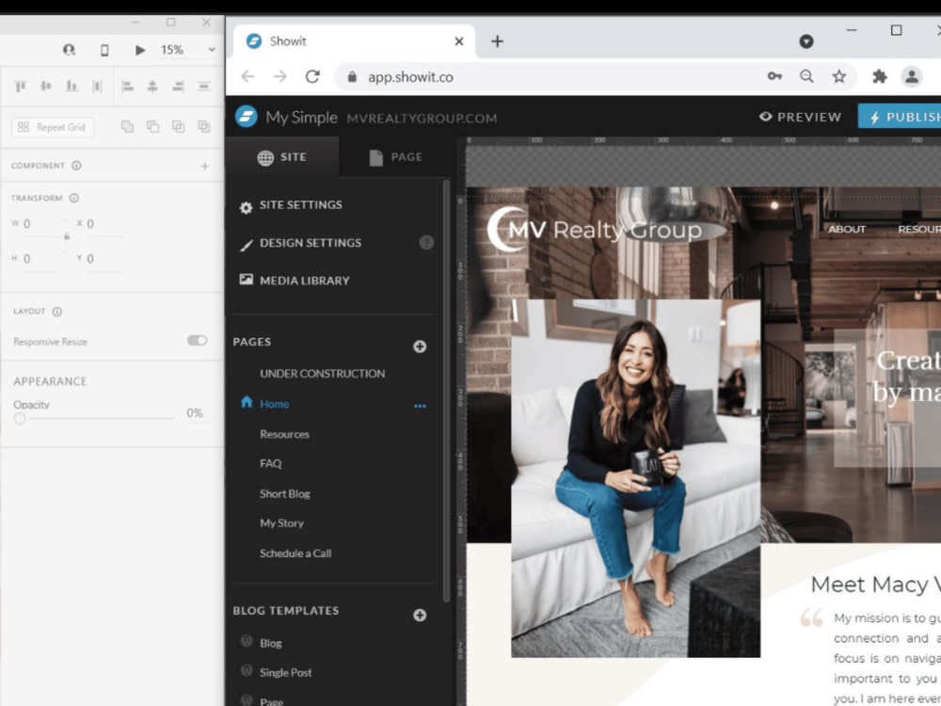Open UNDER CONSTRUCTION page
941x706 pixels.
[x=322, y=374]
